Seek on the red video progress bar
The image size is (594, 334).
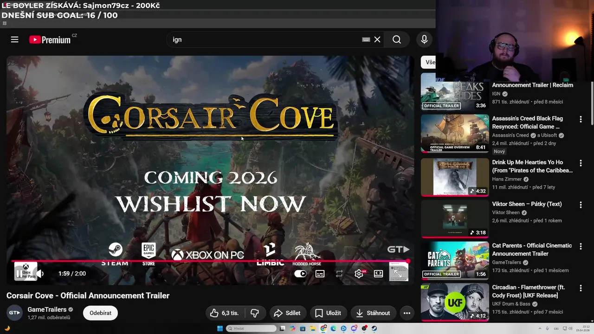point(210,261)
